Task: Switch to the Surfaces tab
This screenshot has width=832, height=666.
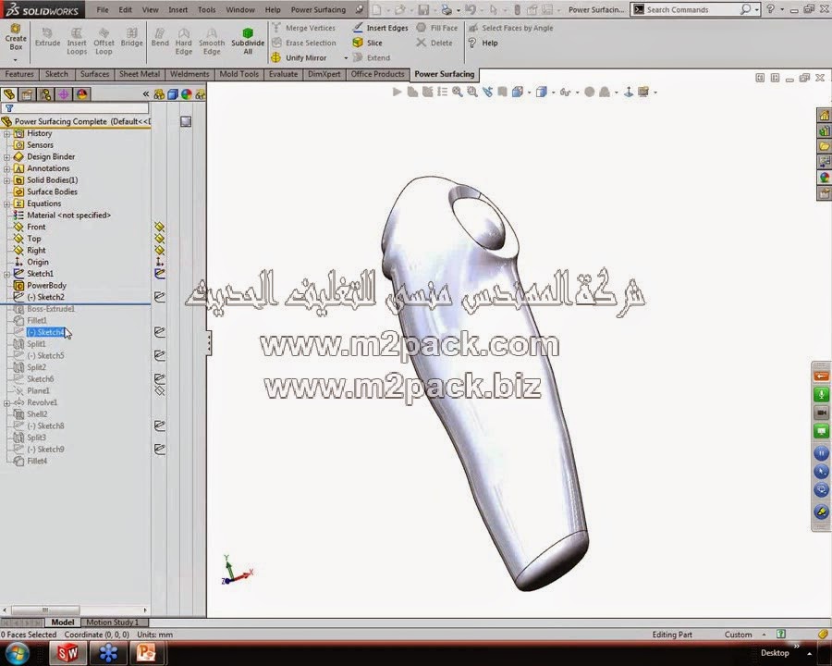Action: coord(94,74)
